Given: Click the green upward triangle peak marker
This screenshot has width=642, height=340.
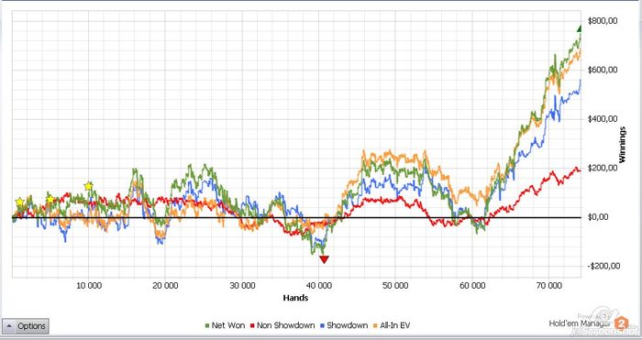Looking at the screenshot, I should (580, 28).
